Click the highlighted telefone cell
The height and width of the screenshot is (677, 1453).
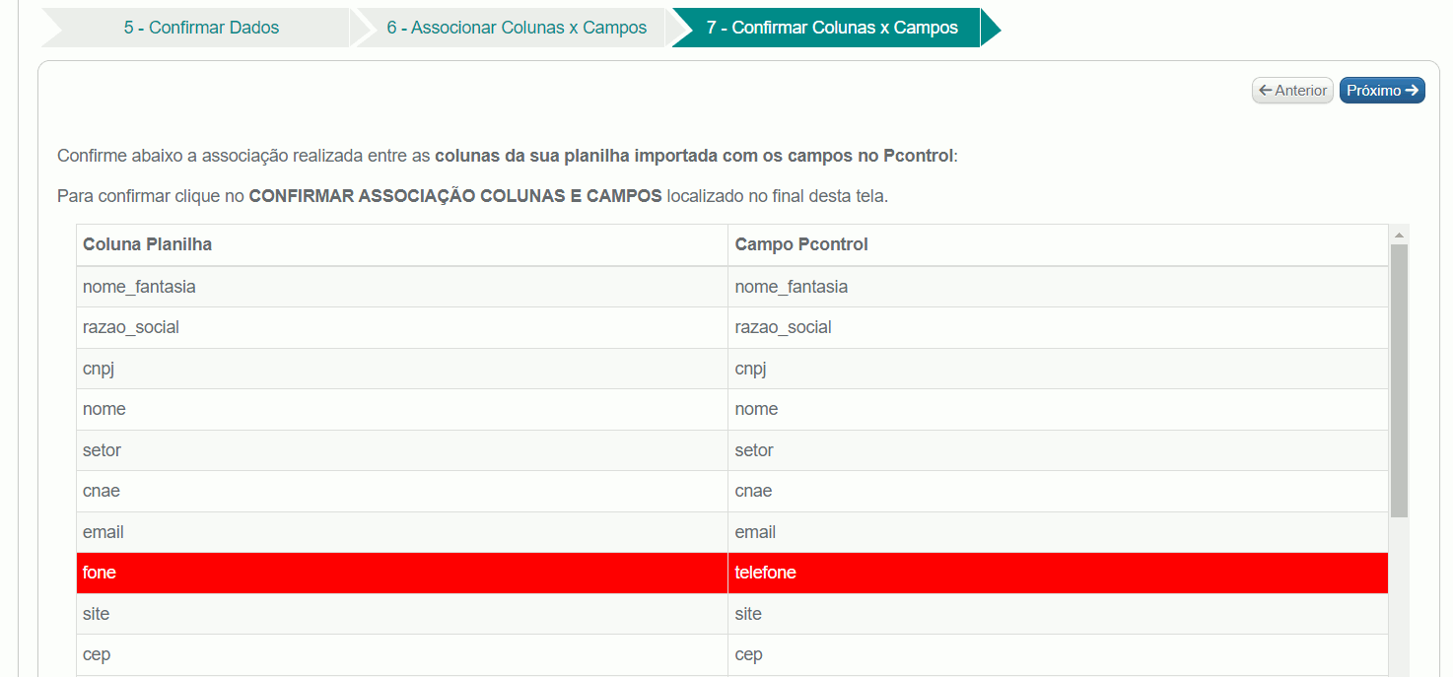click(1059, 573)
